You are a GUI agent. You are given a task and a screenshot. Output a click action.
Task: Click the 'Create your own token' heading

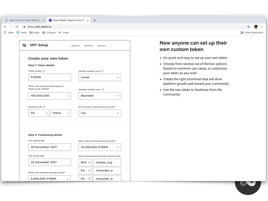48,58
